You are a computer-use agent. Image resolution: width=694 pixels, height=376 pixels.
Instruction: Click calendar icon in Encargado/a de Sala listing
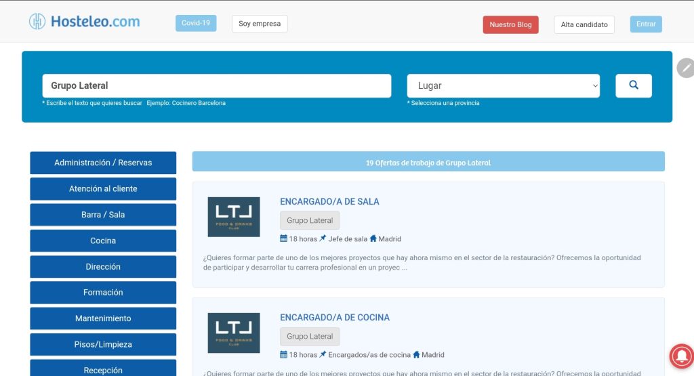283,238
